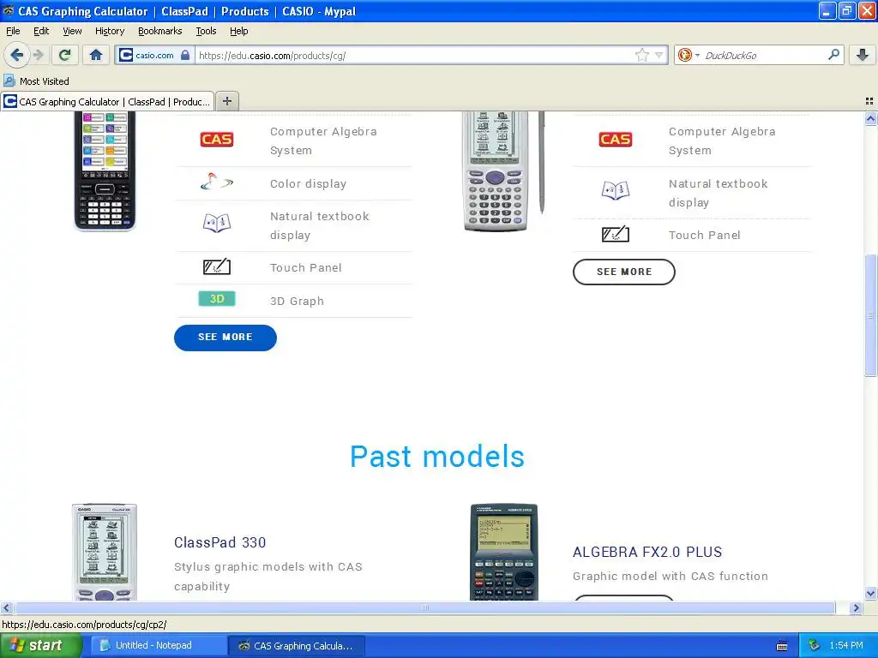Click the silver ClassPad with stylus image
Screen dimensions: 878x658
click(503, 170)
